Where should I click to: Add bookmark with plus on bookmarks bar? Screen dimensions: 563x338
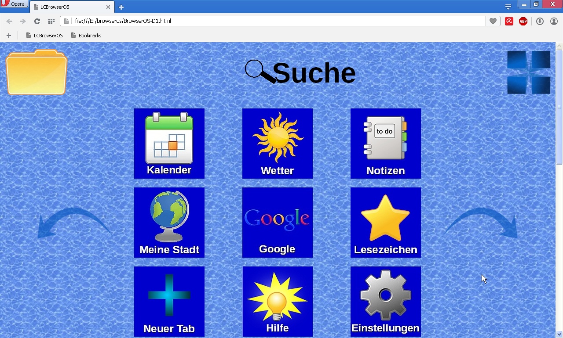pos(8,36)
